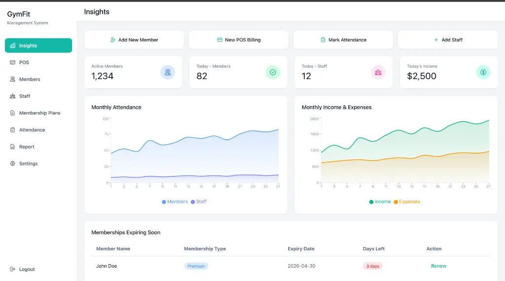The width and height of the screenshot is (505, 281).
Task: Click the Members people icon in sidebar
Action: (12, 79)
